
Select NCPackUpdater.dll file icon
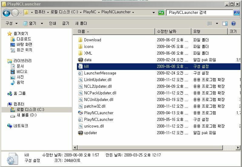click(80, 93)
